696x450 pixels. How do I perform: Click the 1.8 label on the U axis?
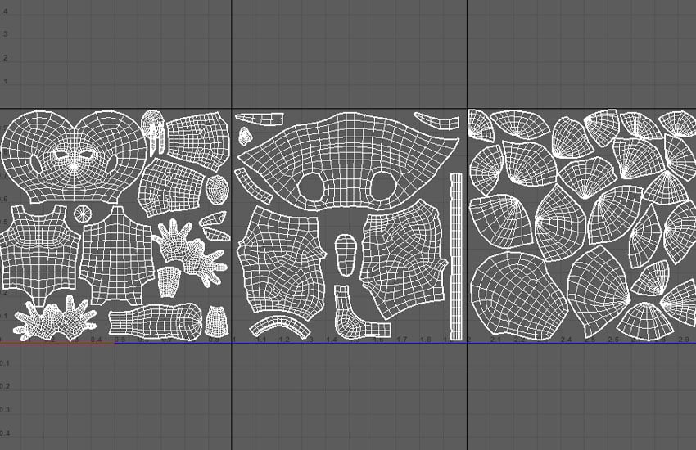pos(425,340)
